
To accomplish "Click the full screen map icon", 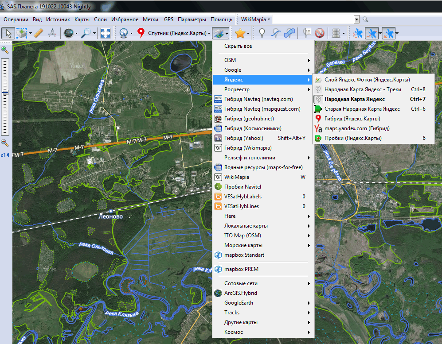I will pos(106,33).
